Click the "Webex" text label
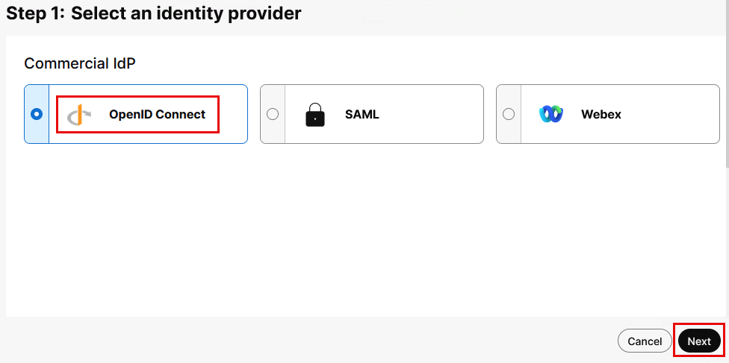The width and height of the screenshot is (729, 363). click(x=601, y=115)
